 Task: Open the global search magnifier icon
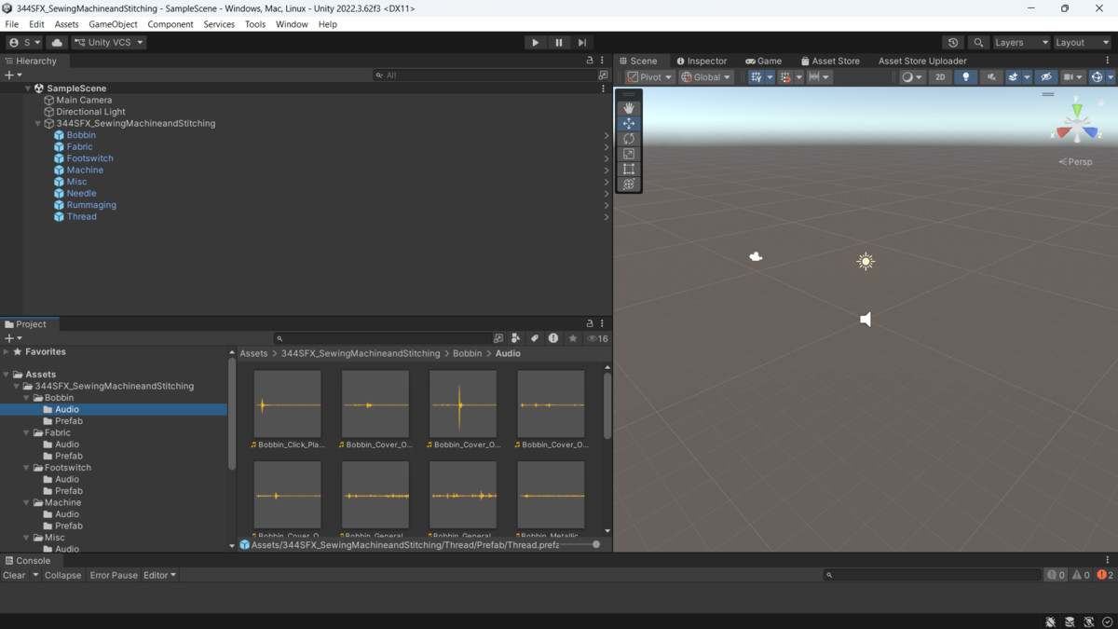(x=977, y=42)
